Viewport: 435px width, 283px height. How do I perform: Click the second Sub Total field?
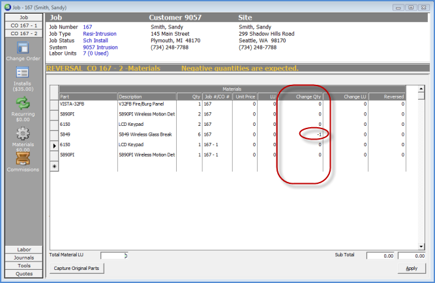click(412, 256)
